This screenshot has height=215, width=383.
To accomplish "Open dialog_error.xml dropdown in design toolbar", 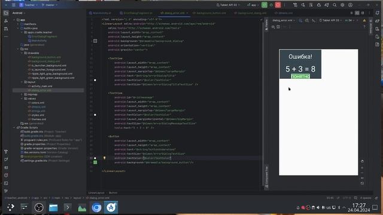I will [284, 20].
